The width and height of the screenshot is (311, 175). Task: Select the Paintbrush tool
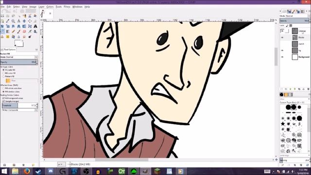click(x=19, y=31)
